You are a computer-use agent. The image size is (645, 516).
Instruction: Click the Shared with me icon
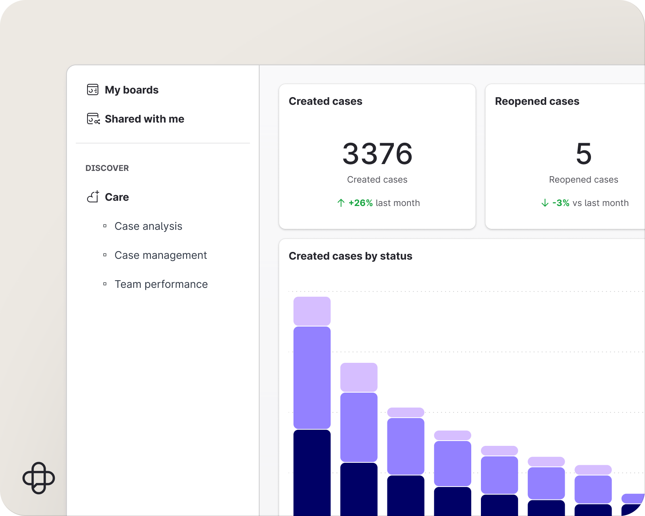93,119
